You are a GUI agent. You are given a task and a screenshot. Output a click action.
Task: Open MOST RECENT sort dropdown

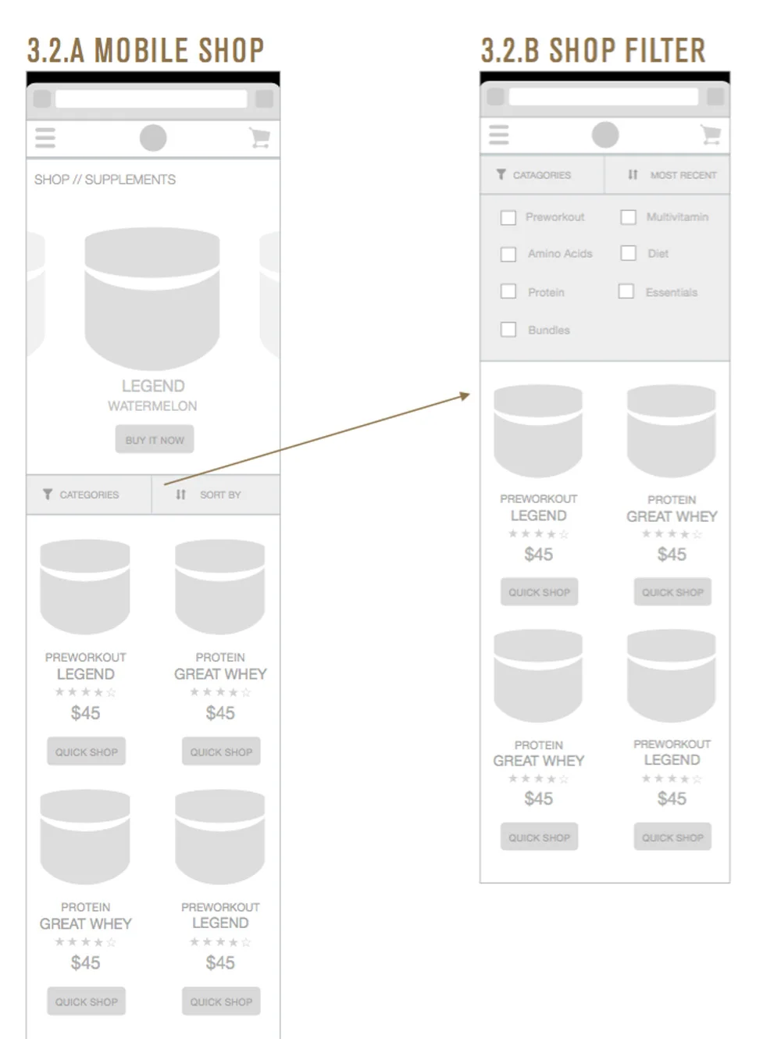click(668, 175)
